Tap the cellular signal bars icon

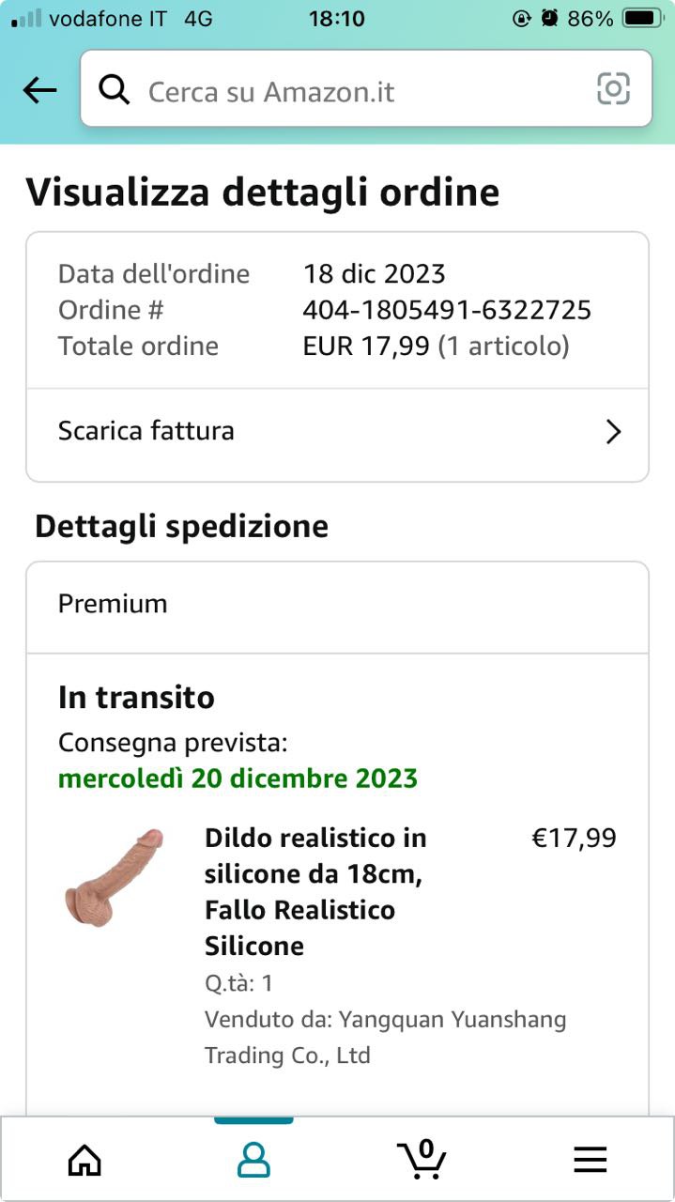(26, 18)
